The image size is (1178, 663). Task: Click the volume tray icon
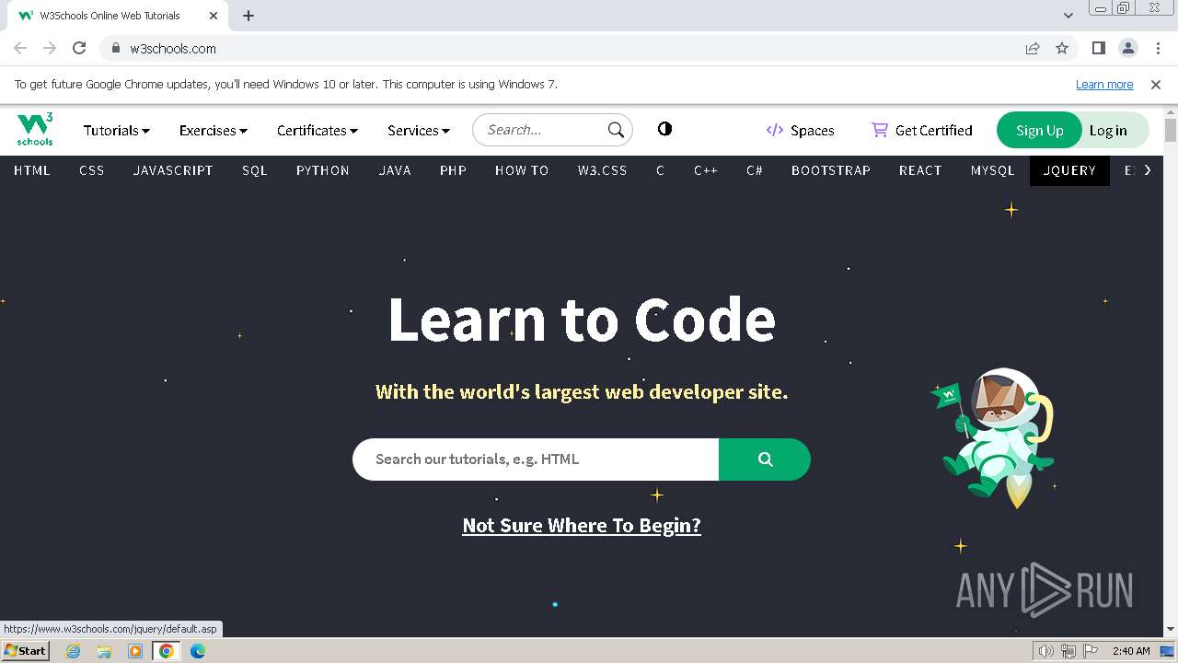coord(1045,651)
